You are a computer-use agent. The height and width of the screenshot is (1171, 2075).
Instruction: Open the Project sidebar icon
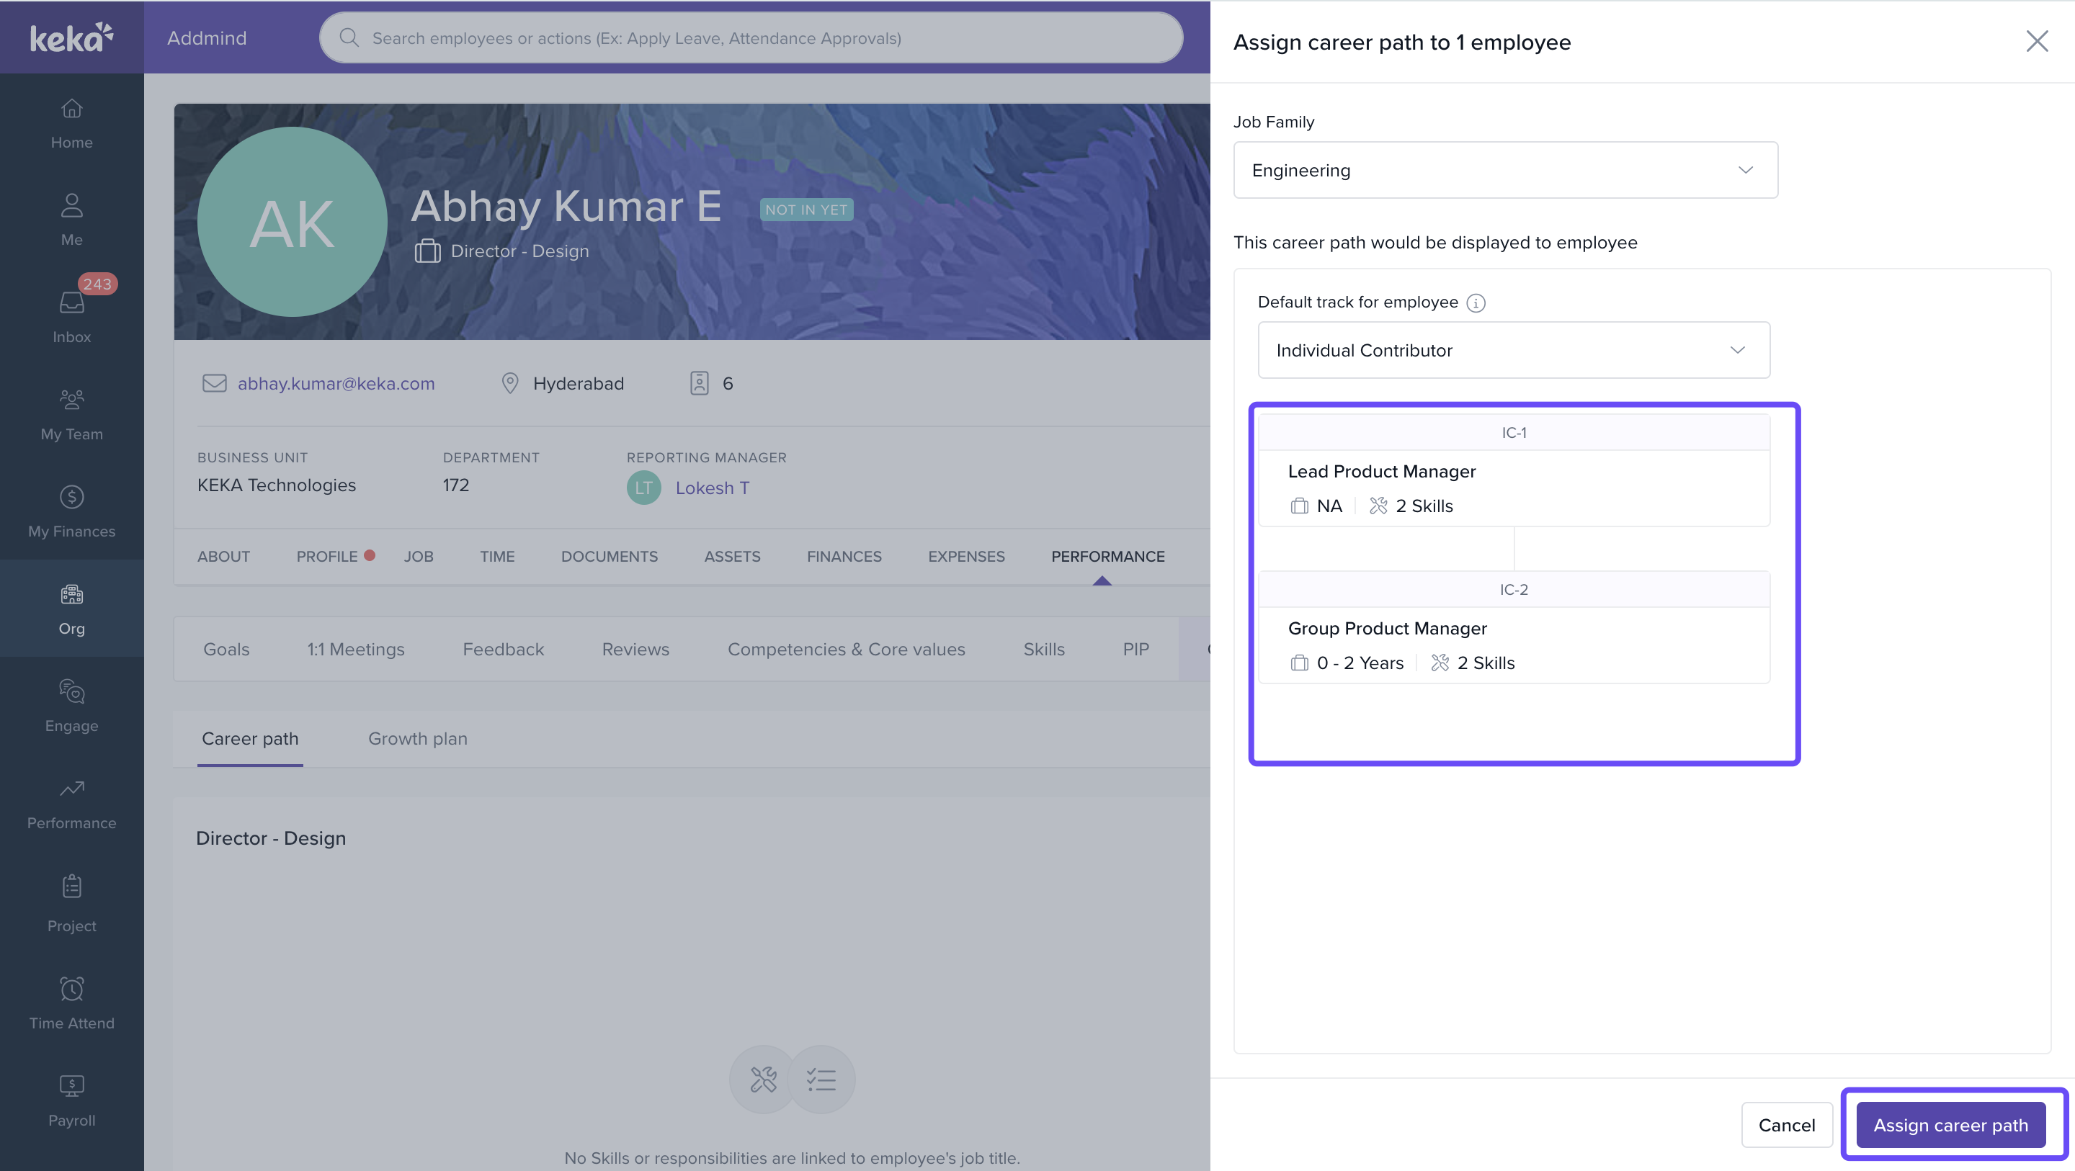[72, 887]
